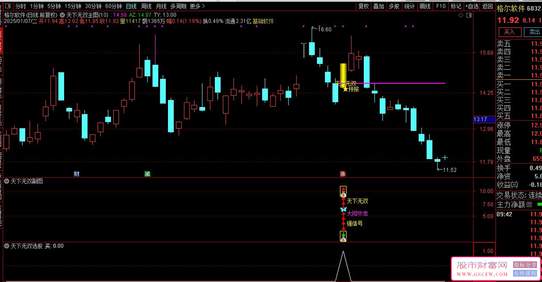Click the blue butterfly 大阳攻击 icon
This screenshot has width=542, height=282.
[x=343, y=210]
